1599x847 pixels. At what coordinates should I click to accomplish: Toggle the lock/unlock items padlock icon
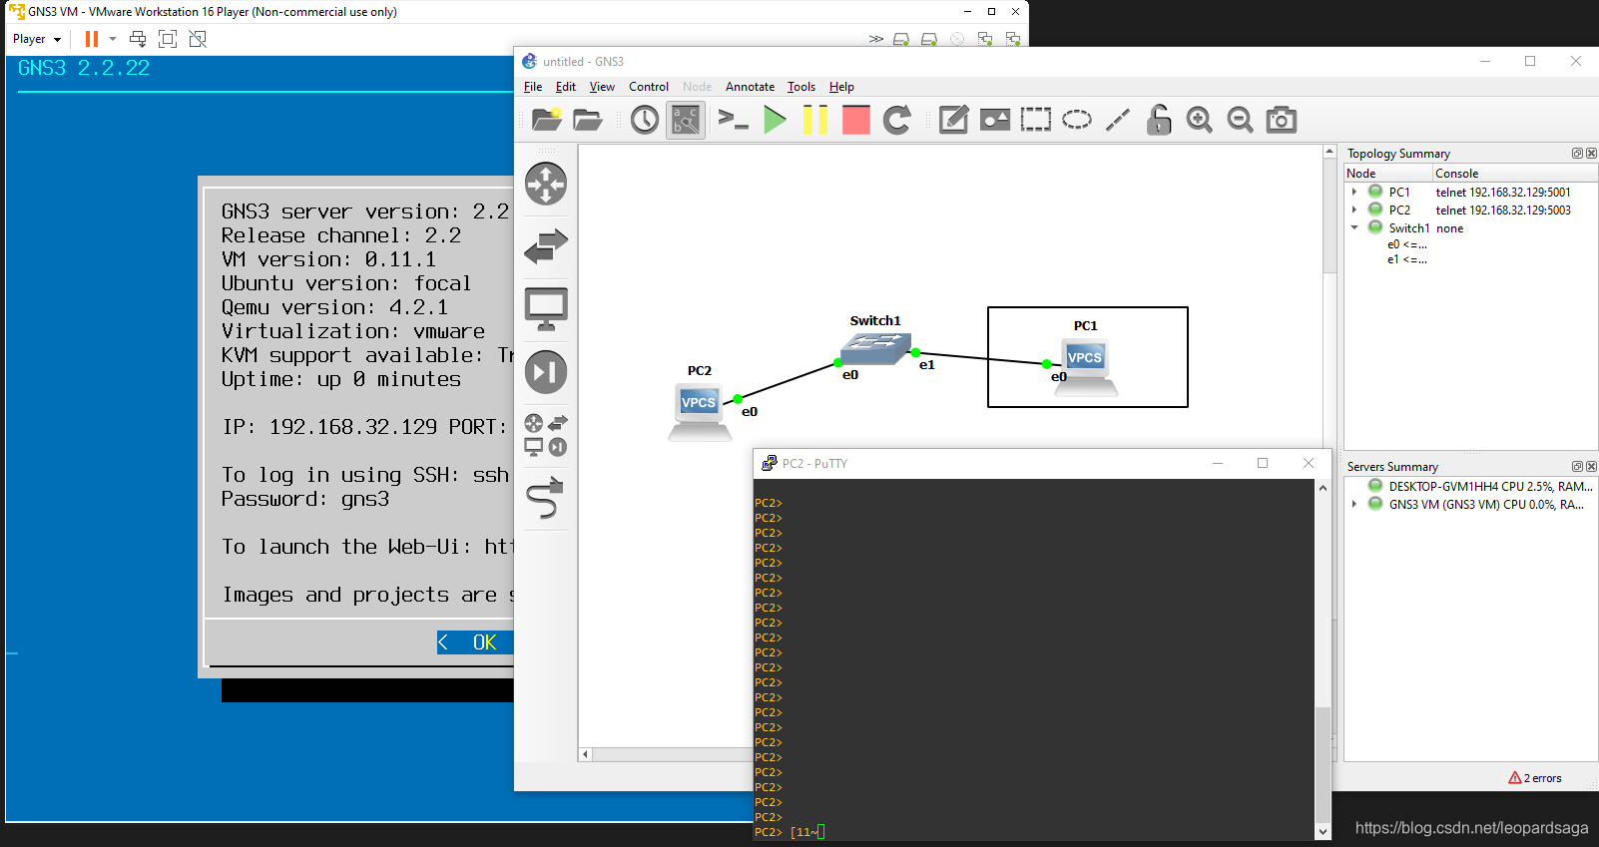(x=1159, y=120)
